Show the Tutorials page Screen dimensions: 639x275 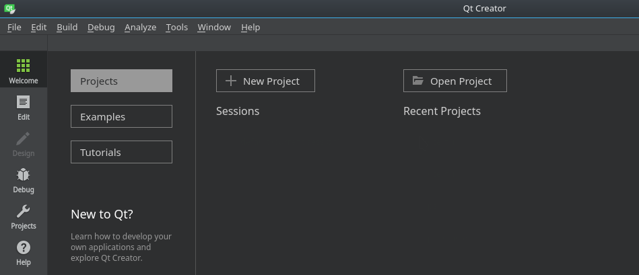[x=121, y=152]
